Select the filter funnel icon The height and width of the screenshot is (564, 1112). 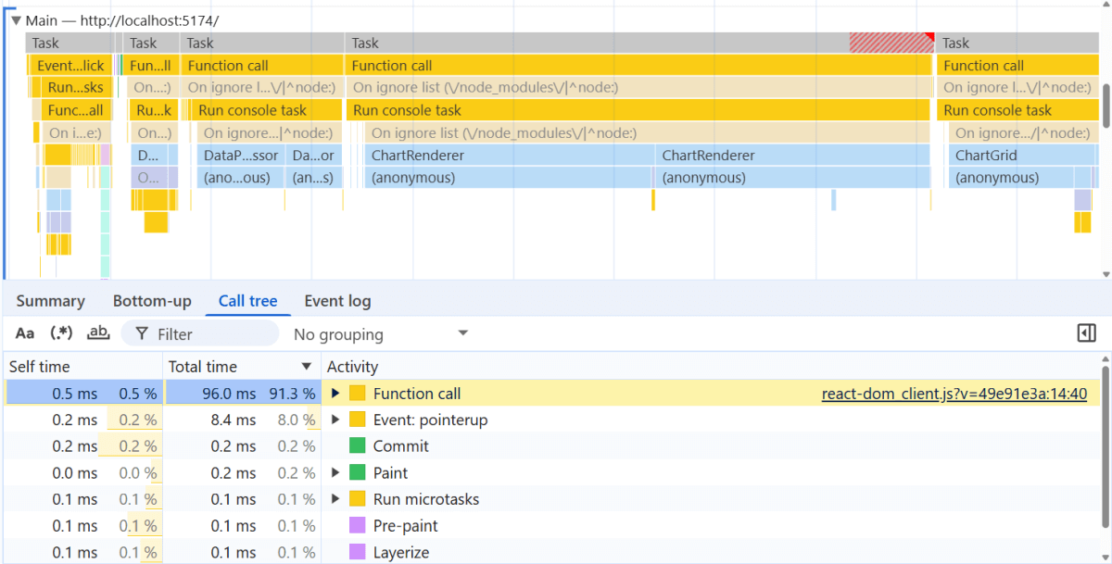coord(141,332)
